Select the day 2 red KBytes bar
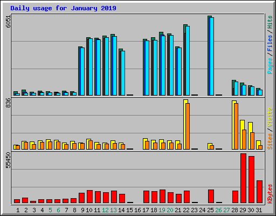The height and width of the screenshot is (216, 276). [x=25, y=200]
